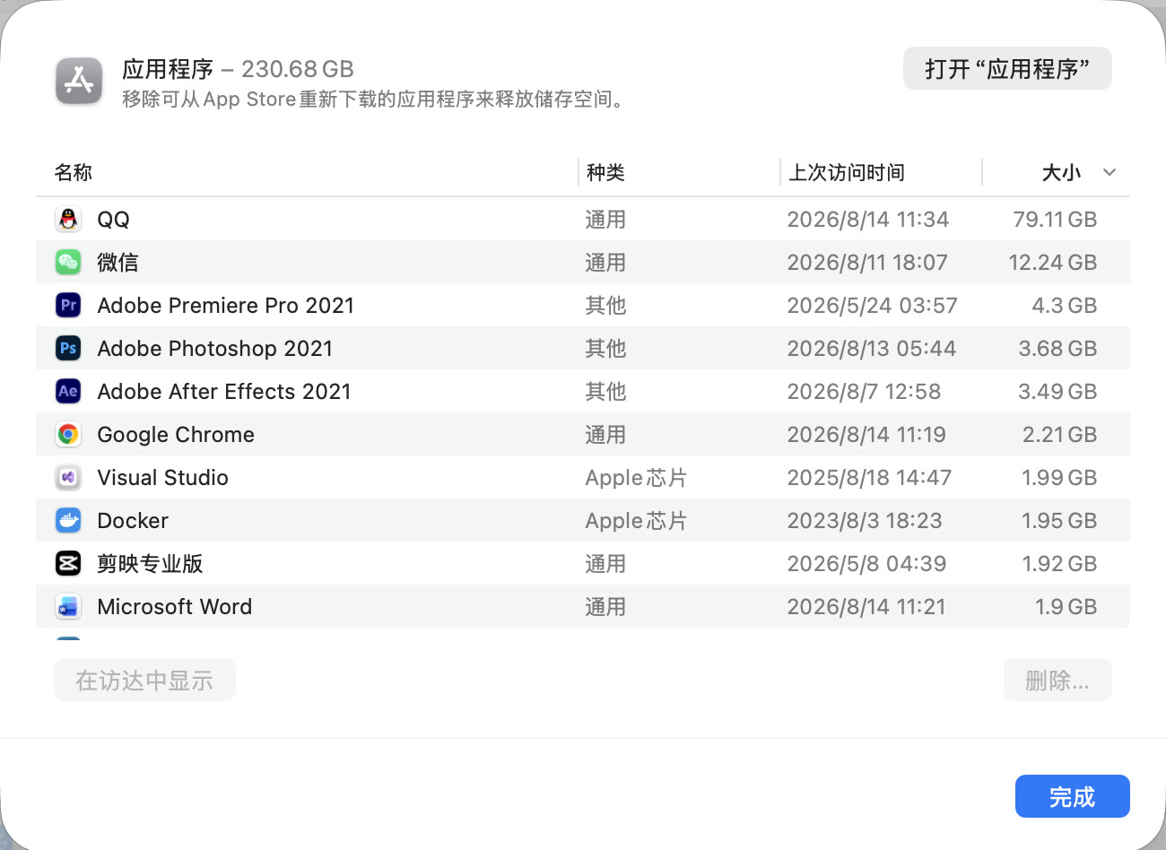The height and width of the screenshot is (850, 1166).
Task: Click the Docker whale icon
Action: (68, 520)
